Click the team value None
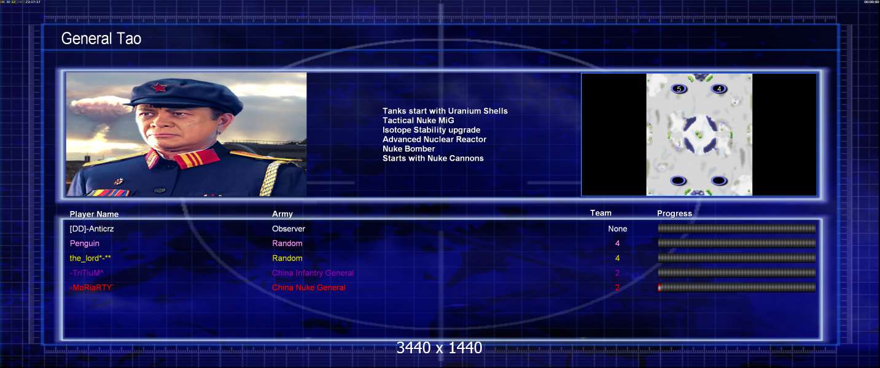880x368 pixels. [x=618, y=229]
